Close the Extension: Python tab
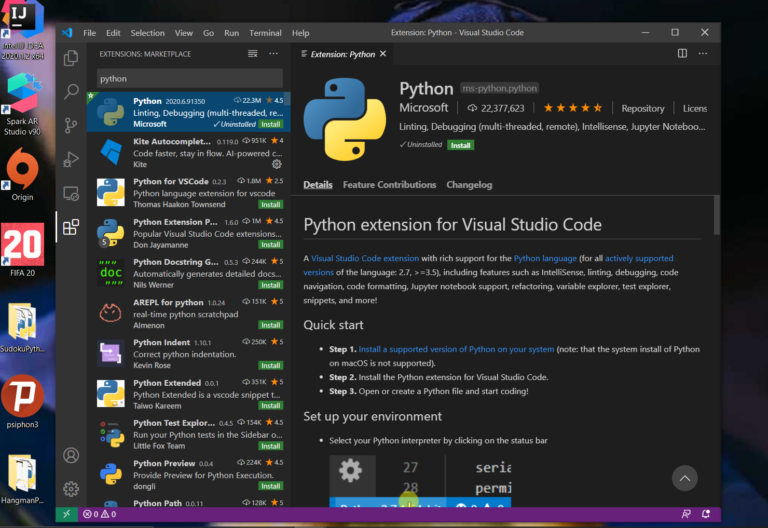The height and width of the screenshot is (528, 768). tap(383, 53)
